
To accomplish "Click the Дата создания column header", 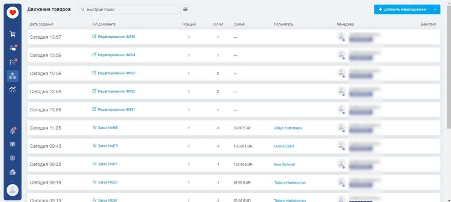I will (42, 24).
